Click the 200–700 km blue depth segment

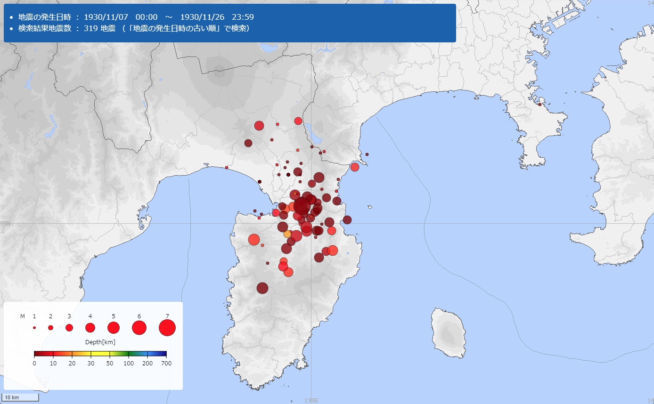157,354
